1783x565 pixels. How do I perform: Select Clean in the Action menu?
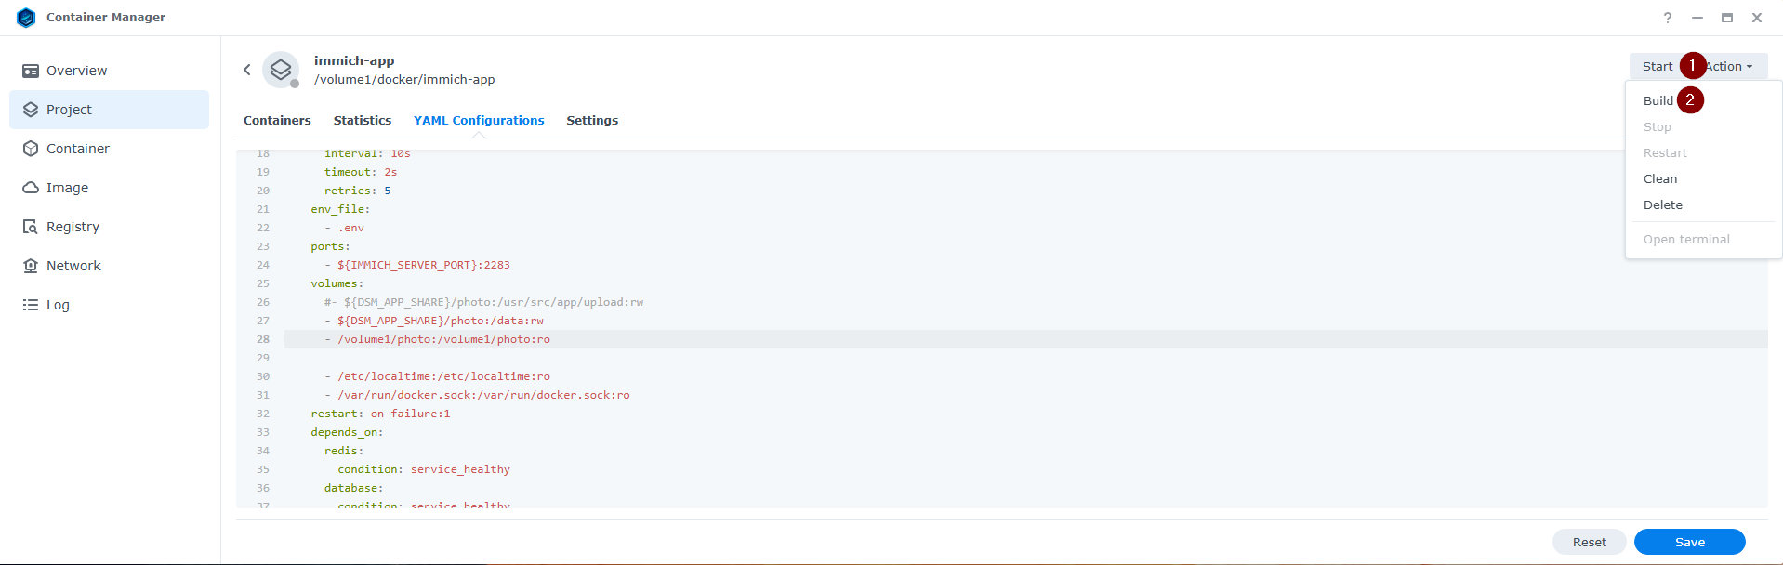(1660, 178)
